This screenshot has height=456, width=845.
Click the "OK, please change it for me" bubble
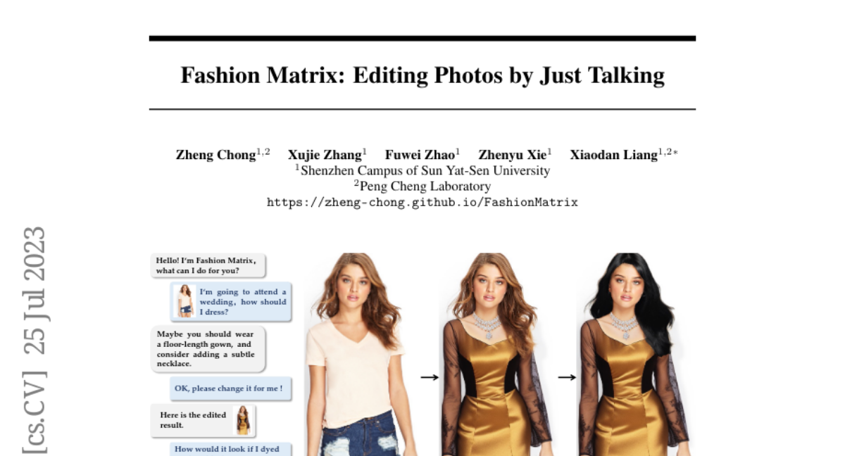[x=229, y=388]
